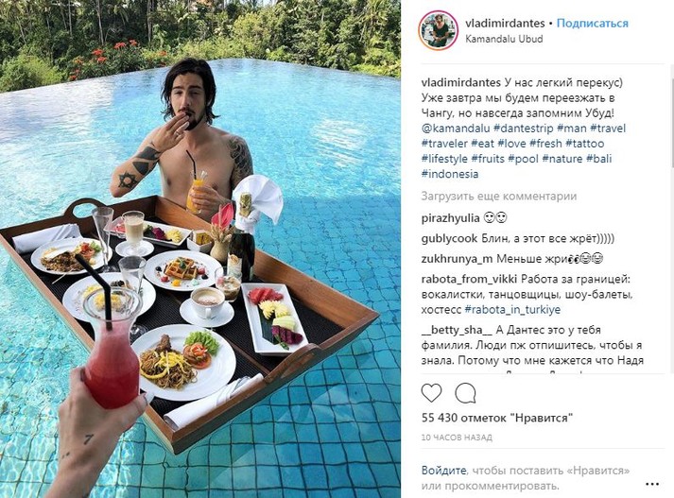Open the Kamandalu Ubud location link
This screenshot has height=498, width=674.
[504, 39]
